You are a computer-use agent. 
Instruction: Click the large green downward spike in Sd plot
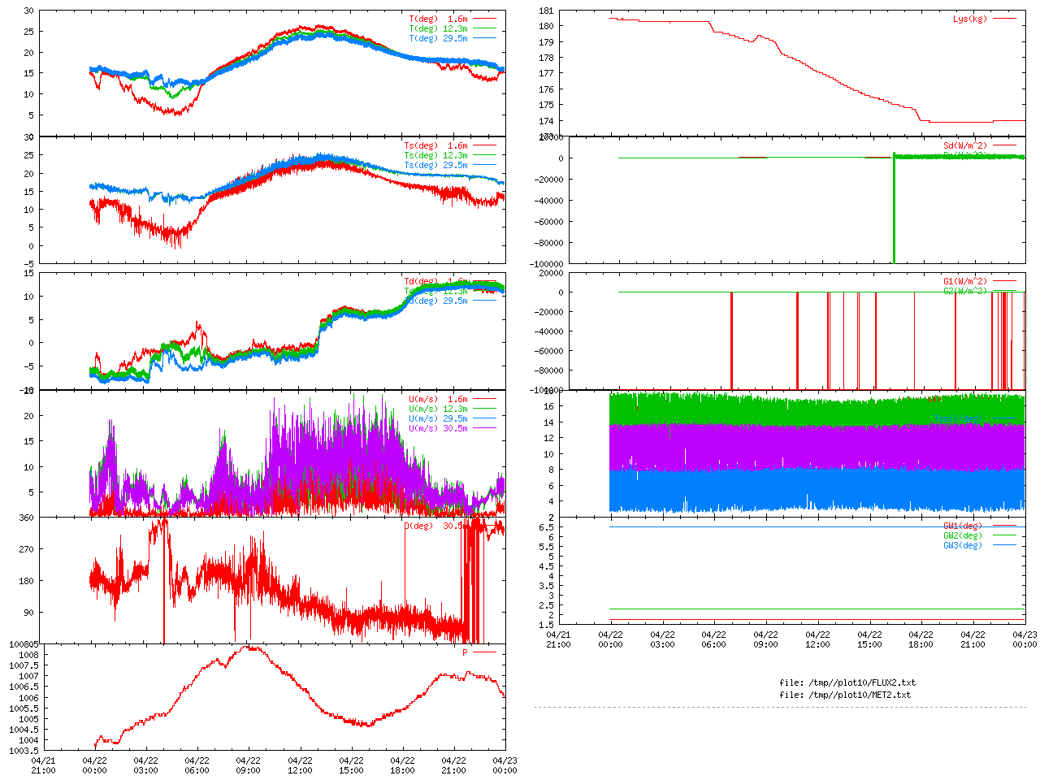(894, 211)
